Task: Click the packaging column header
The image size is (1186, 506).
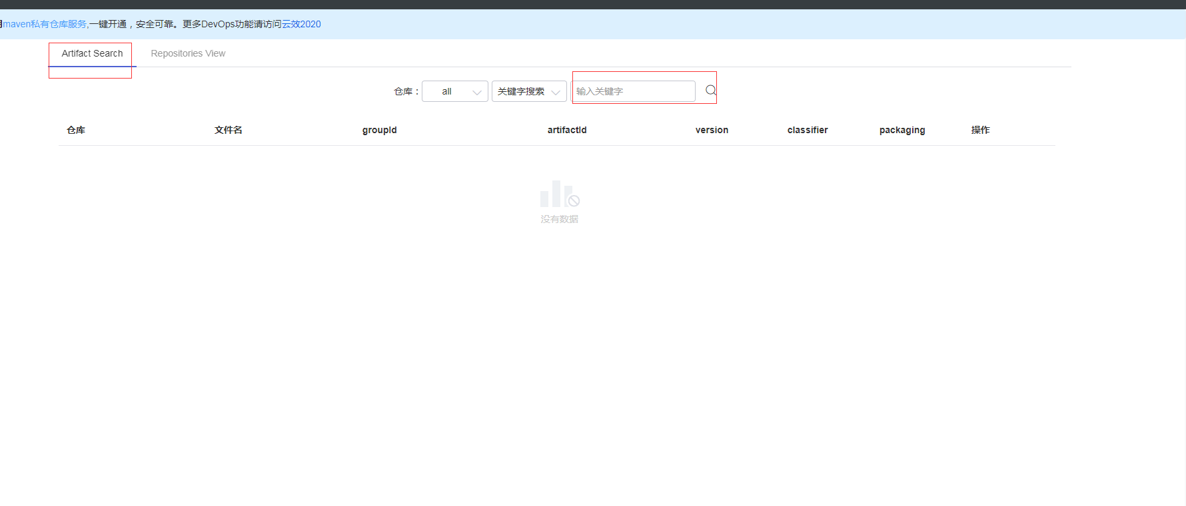Action: click(x=902, y=130)
